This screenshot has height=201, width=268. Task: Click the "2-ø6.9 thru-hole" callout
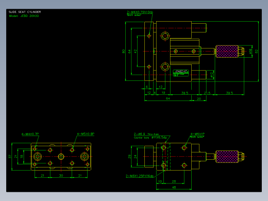pyautogui.click(x=146, y=134)
